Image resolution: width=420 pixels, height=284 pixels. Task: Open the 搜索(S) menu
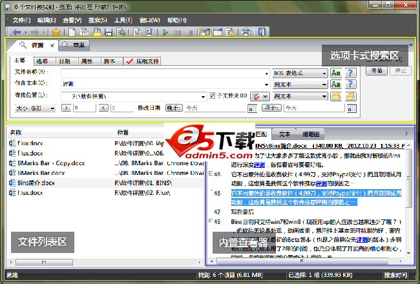click(x=98, y=20)
